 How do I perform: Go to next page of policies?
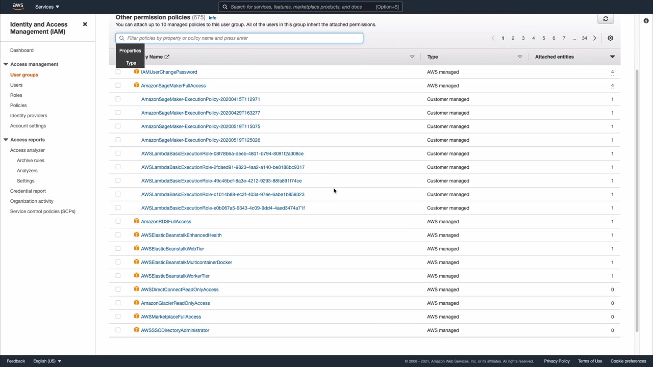[x=594, y=38]
